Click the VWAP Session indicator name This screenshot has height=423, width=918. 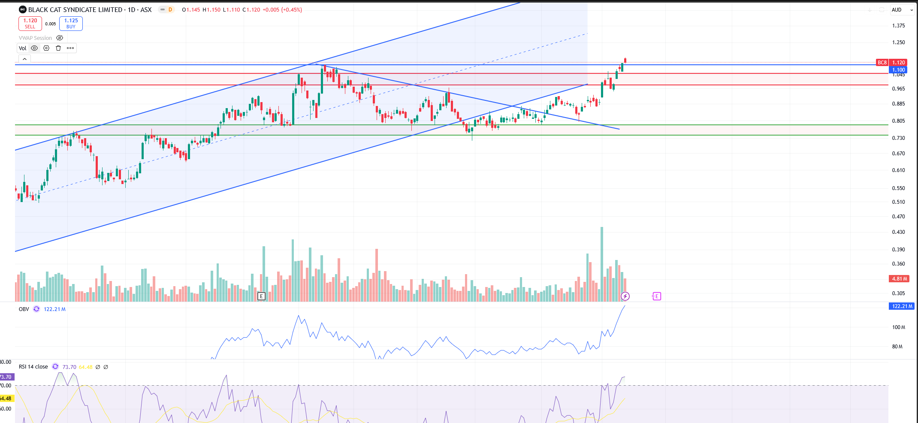[x=35, y=38]
